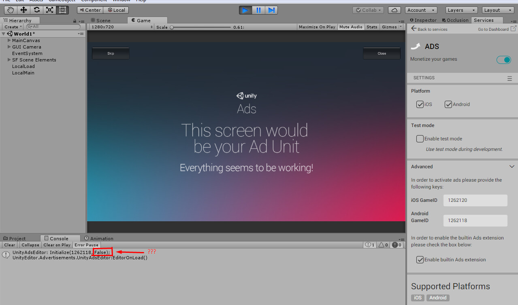This screenshot has width=518, height=305.
Task: Open the Layout dropdown
Action: (x=497, y=10)
